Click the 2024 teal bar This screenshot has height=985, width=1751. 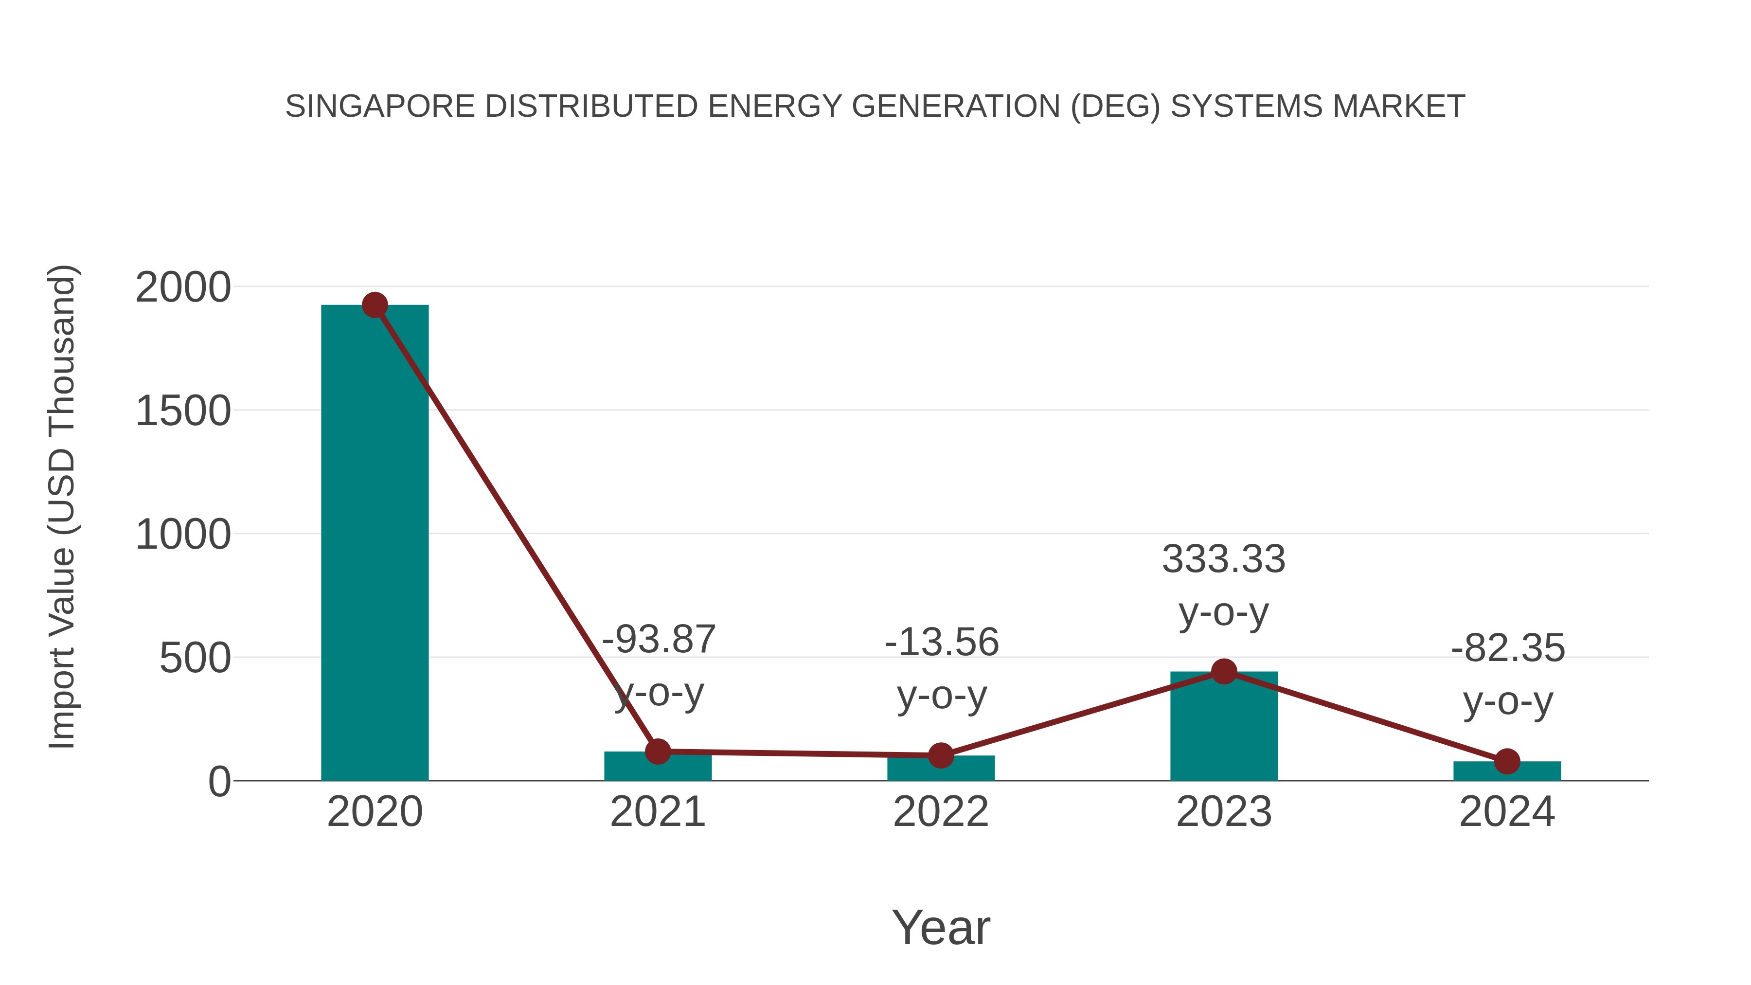1507,771
